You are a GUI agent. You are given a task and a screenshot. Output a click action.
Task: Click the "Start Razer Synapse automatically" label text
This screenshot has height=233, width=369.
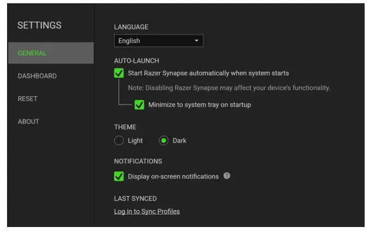(x=208, y=73)
